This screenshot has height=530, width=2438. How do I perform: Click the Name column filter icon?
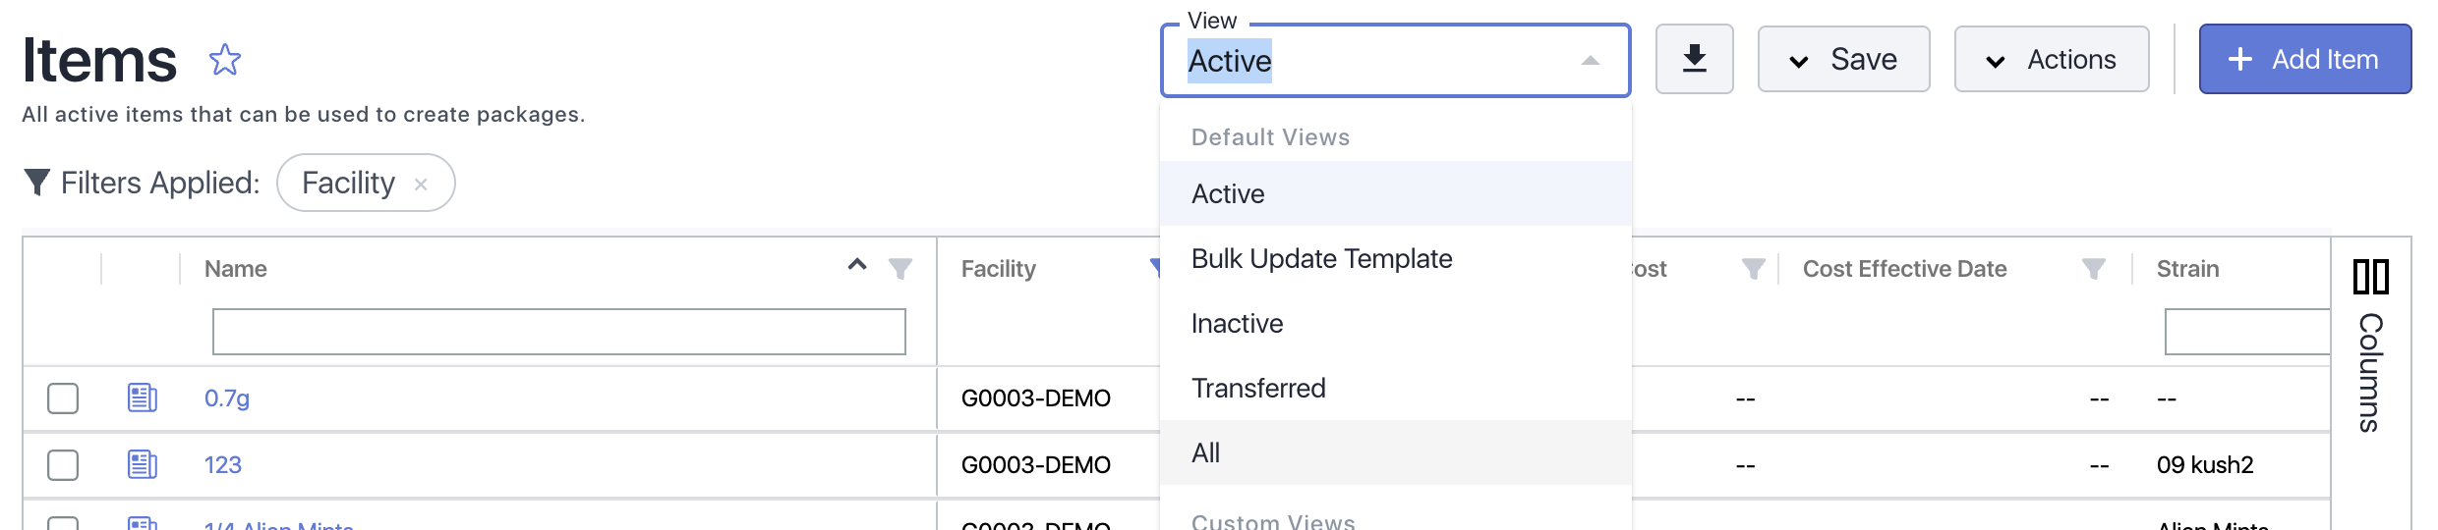coord(900,268)
